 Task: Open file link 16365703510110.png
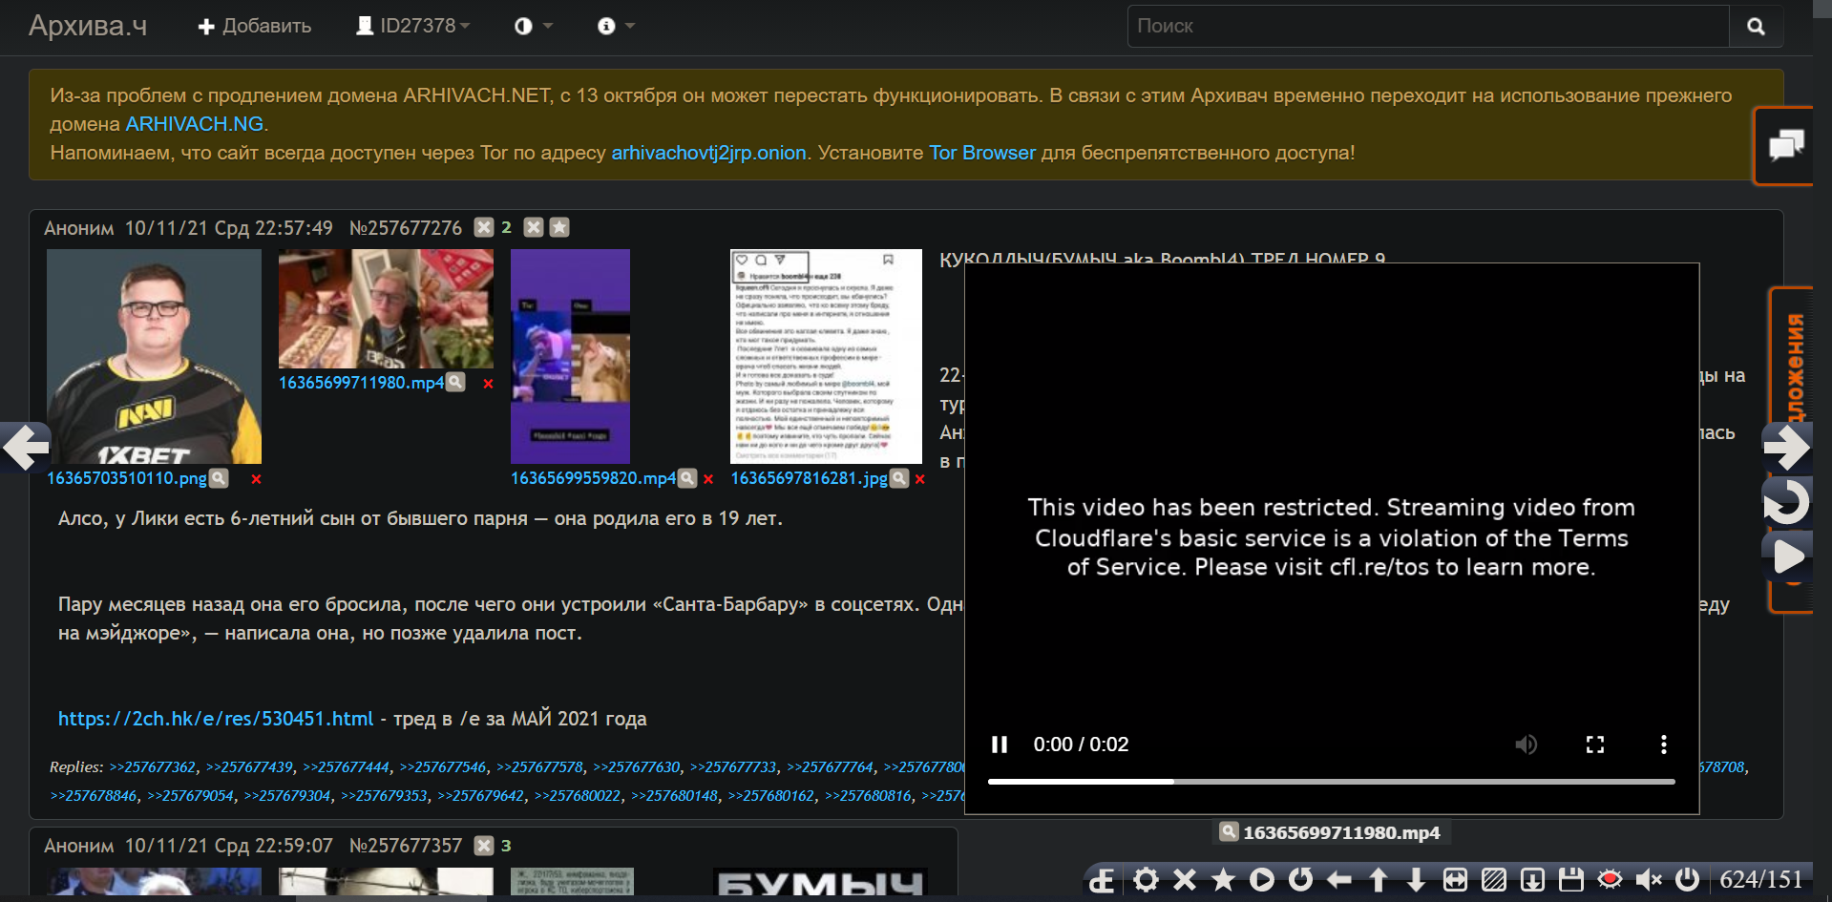click(x=127, y=478)
